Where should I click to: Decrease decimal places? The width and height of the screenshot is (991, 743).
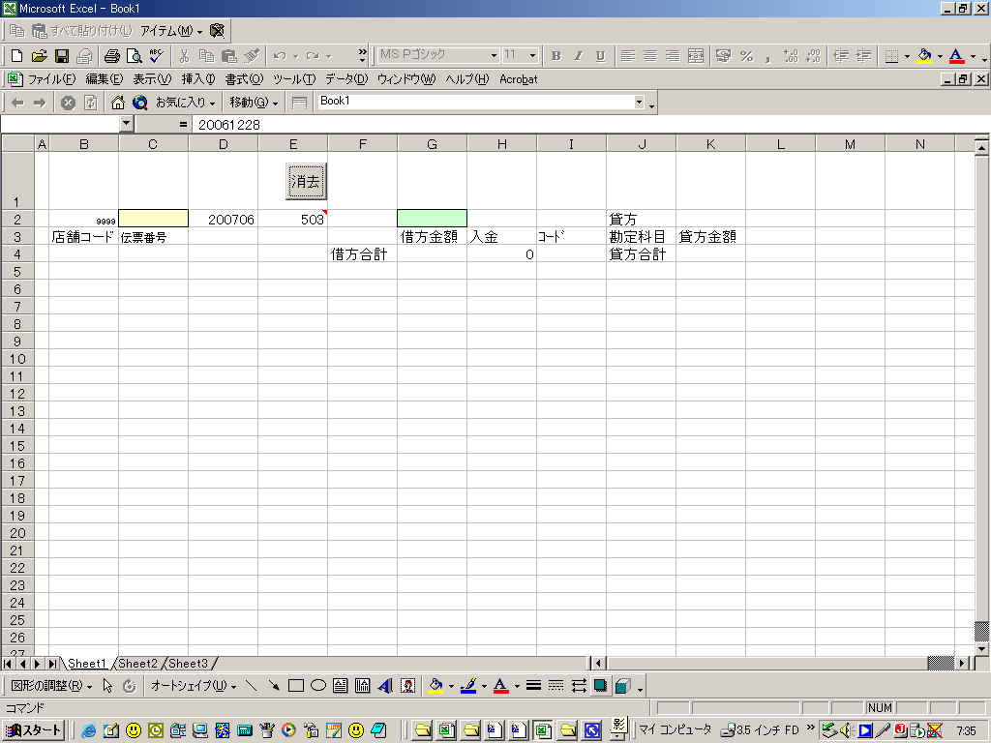click(x=813, y=55)
